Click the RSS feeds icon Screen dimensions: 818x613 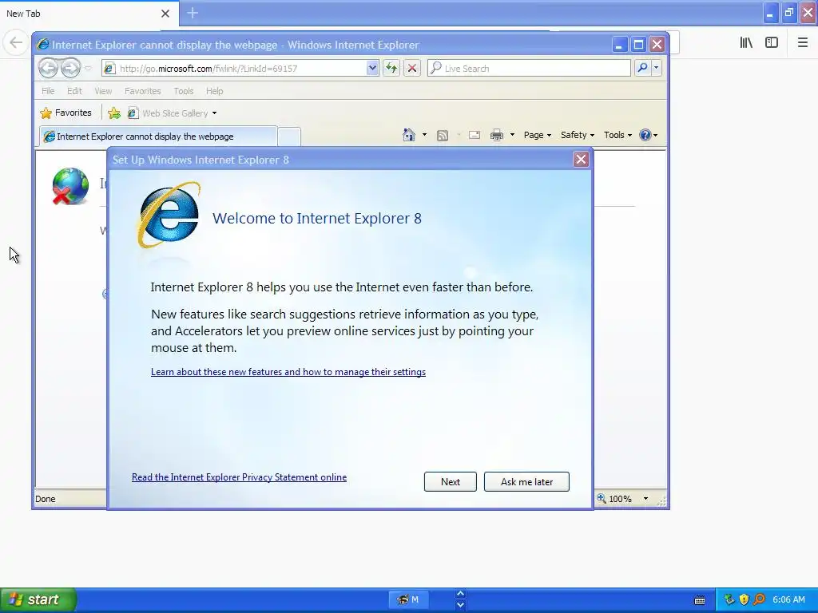pyautogui.click(x=443, y=136)
